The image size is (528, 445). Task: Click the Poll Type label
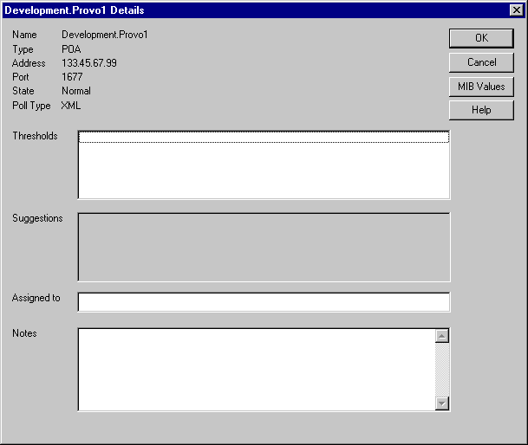click(31, 106)
